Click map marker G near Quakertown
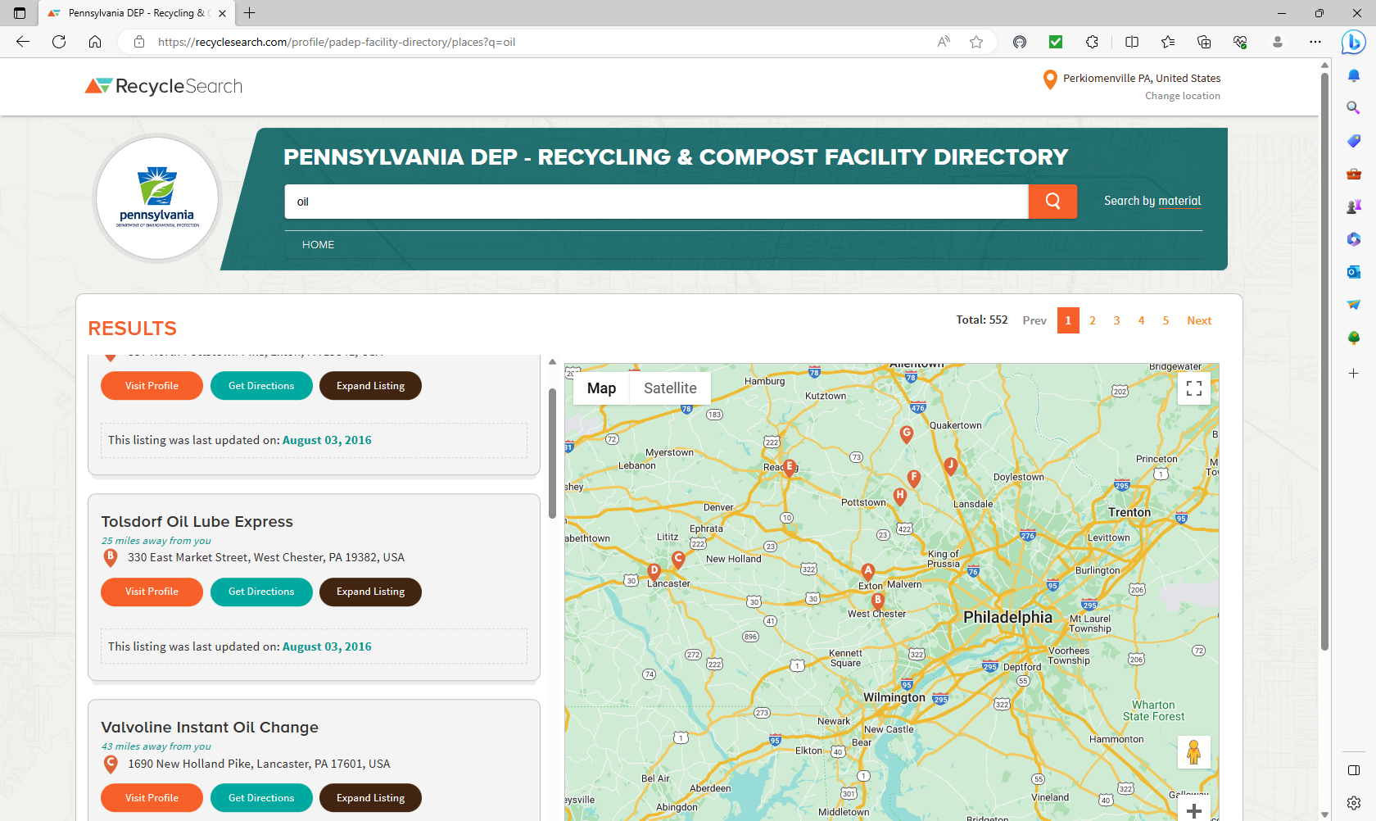Screen dimensions: 1376x821 coord(906,433)
